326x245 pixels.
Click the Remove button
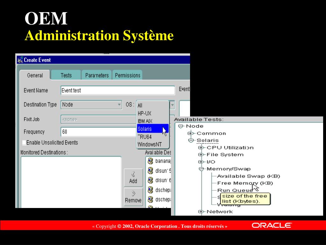pyautogui.click(x=133, y=197)
